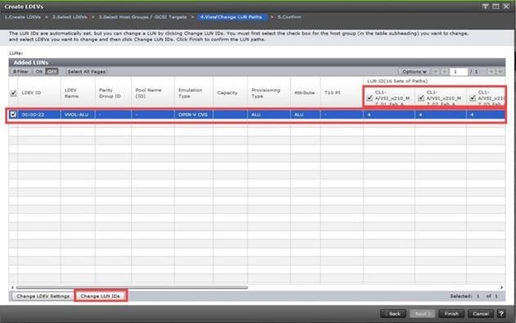
Task: Go to previous page arrow icon
Action: point(445,71)
